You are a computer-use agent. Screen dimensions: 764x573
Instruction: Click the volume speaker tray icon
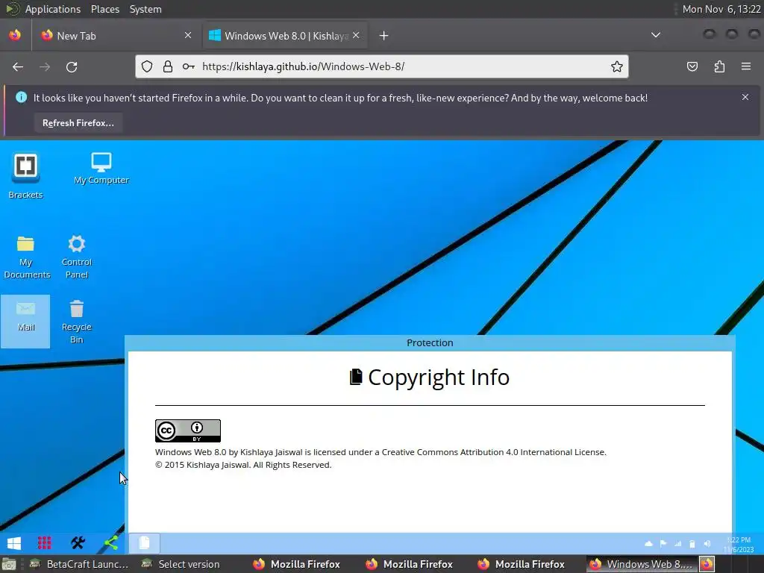point(707,544)
